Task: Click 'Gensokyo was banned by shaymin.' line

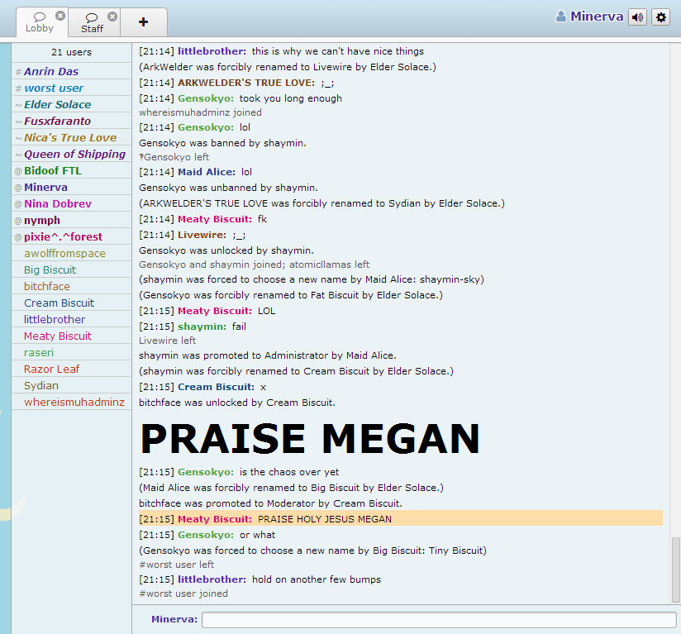Action: [x=223, y=143]
